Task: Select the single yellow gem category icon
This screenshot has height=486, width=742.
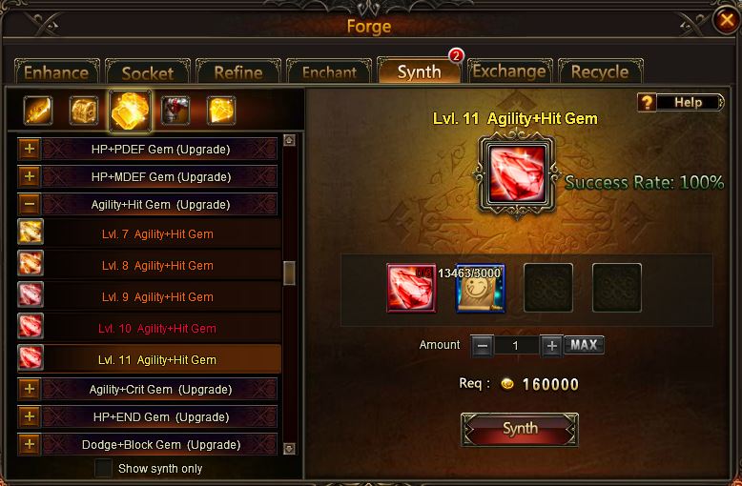Action: pos(221,111)
